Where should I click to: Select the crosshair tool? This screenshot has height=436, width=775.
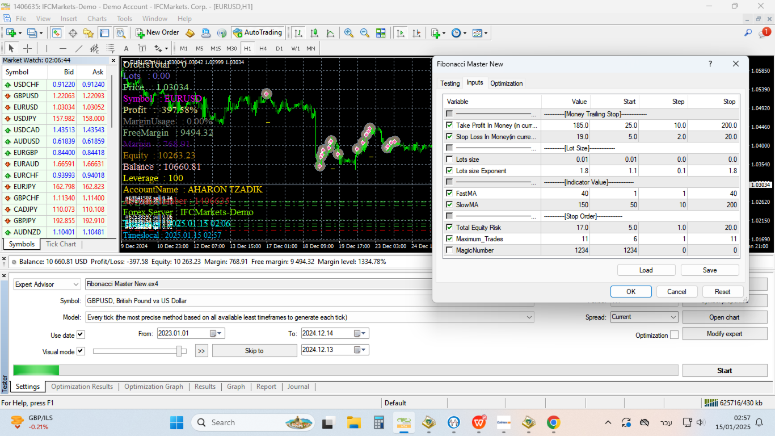[27, 48]
